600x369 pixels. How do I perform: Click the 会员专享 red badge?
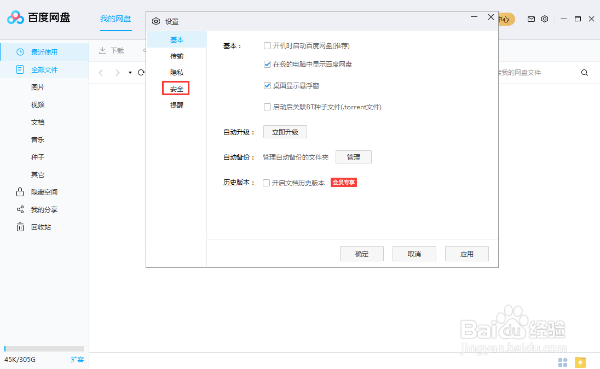(x=344, y=183)
